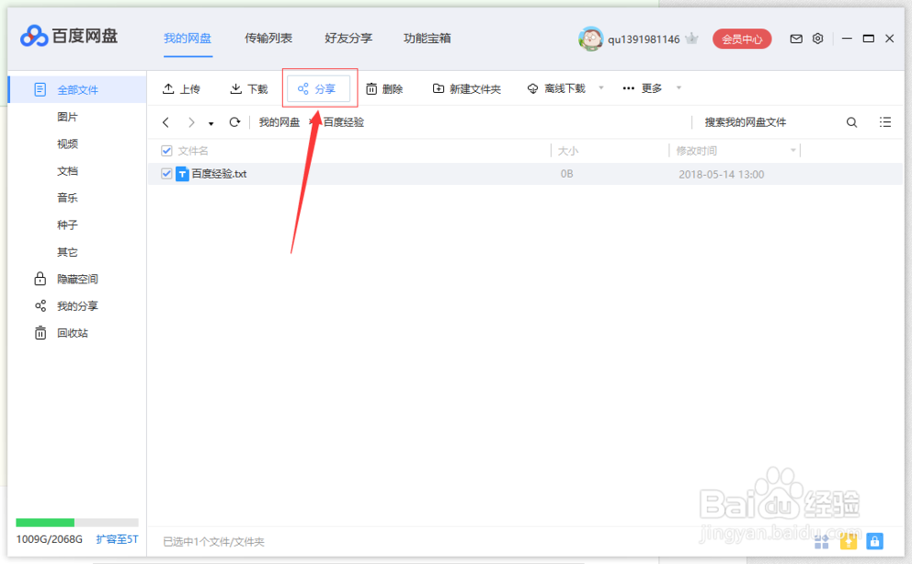Click the Baidu Netdisk logo
Image resolution: width=912 pixels, height=564 pixels.
tap(33, 36)
